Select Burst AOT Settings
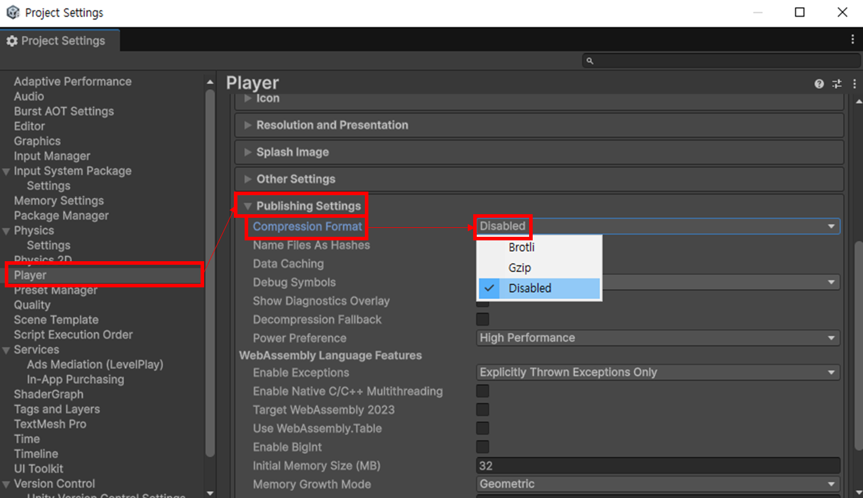Screen dimensions: 863x498 tap(64, 111)
